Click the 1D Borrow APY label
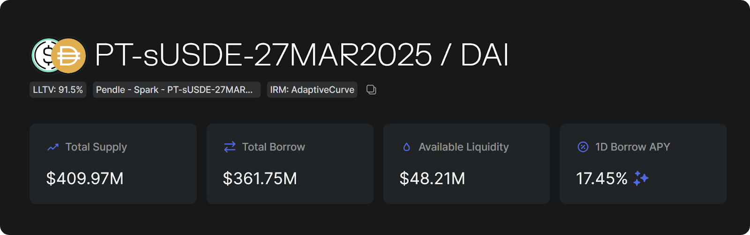The image size is (750, 235). pyautogui.click(x=632, y=147)
